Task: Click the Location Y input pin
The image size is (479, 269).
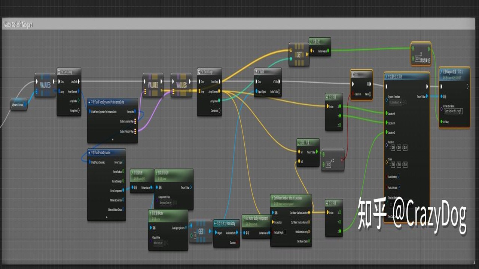Action: click(x=387, y=123)
